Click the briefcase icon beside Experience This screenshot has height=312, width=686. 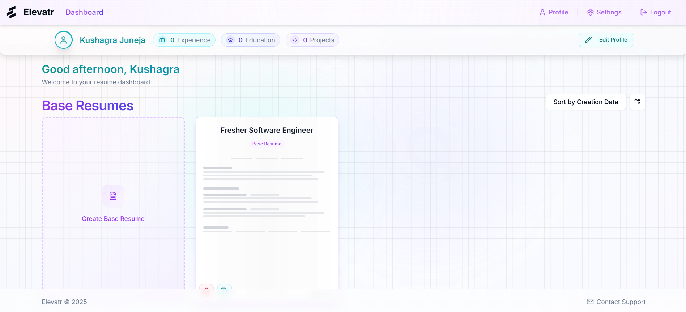coord(162,40)
